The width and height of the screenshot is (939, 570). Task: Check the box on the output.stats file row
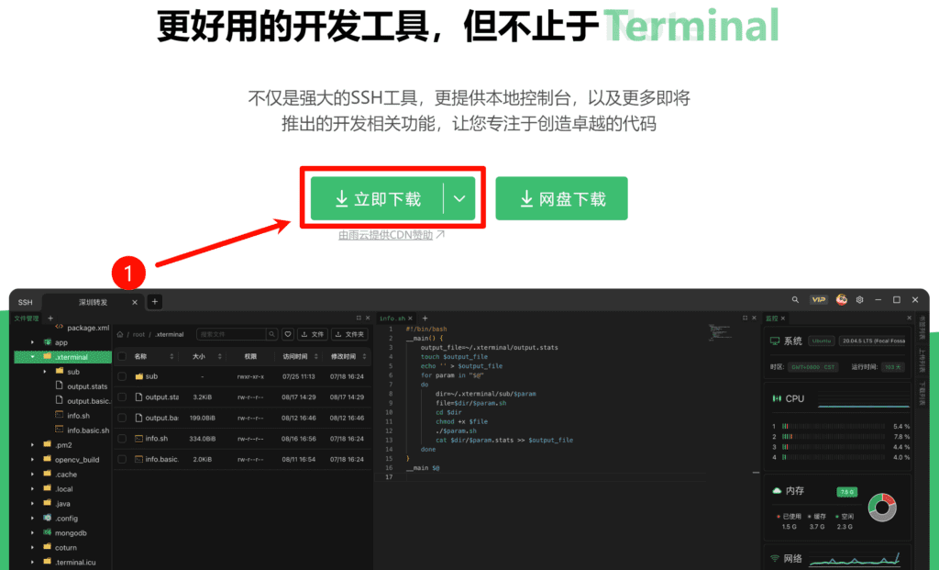(122, 397)
